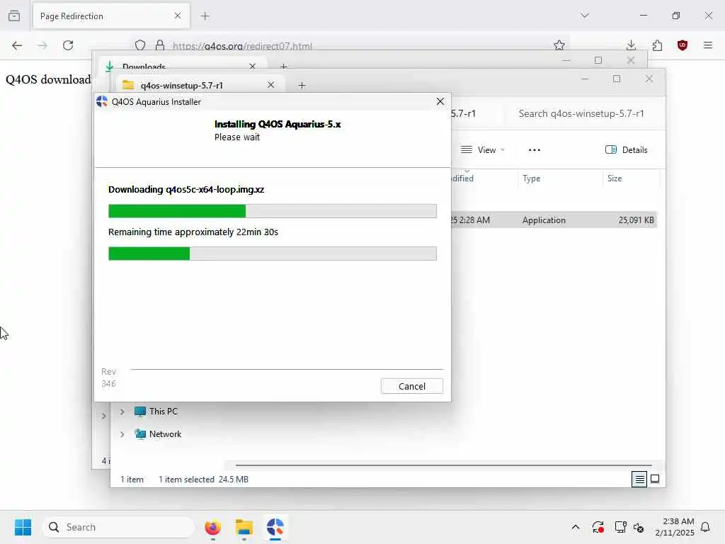List all Firefox tabs dropdown
Viewport: 725px width, 544px height.
point(585,16)
